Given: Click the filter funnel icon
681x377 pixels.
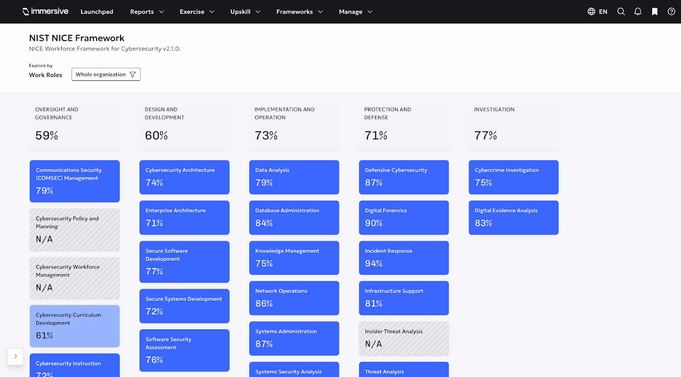Looking at the screenshot, I should point(132,74).
